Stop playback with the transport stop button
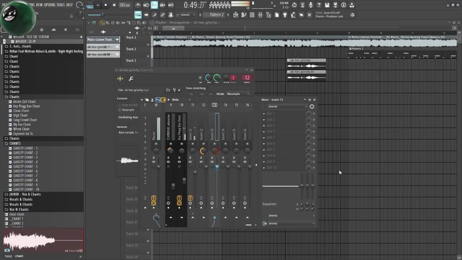Viewport: 462px width, 260px height. coord(106,5)
